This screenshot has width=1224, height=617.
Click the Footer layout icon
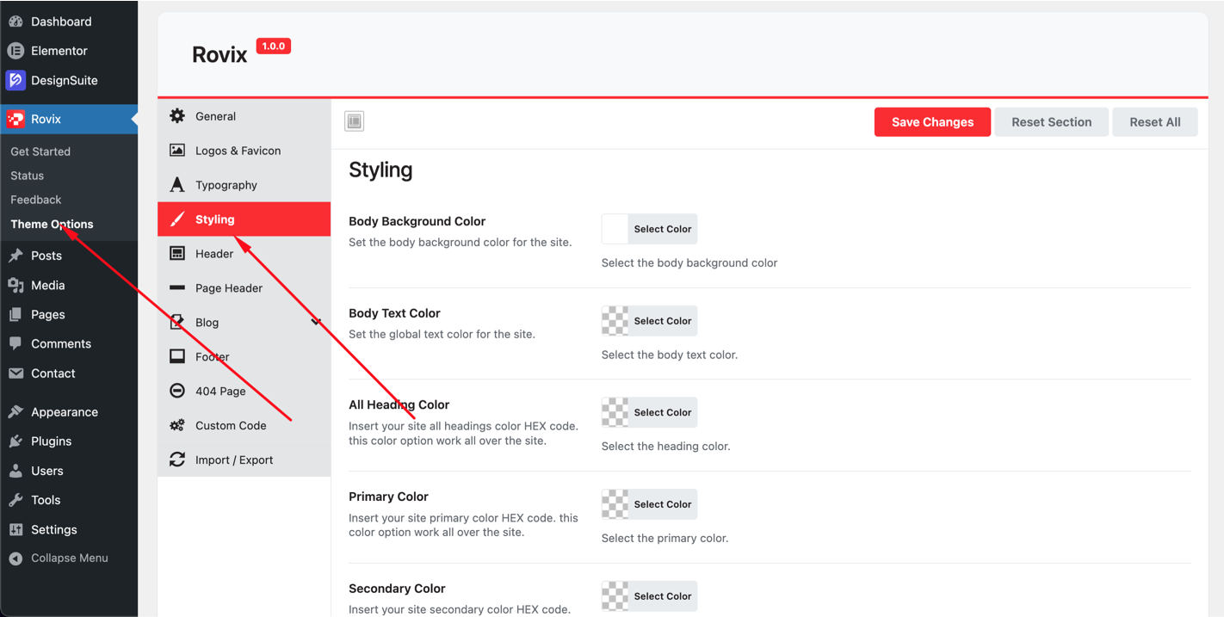177,356
